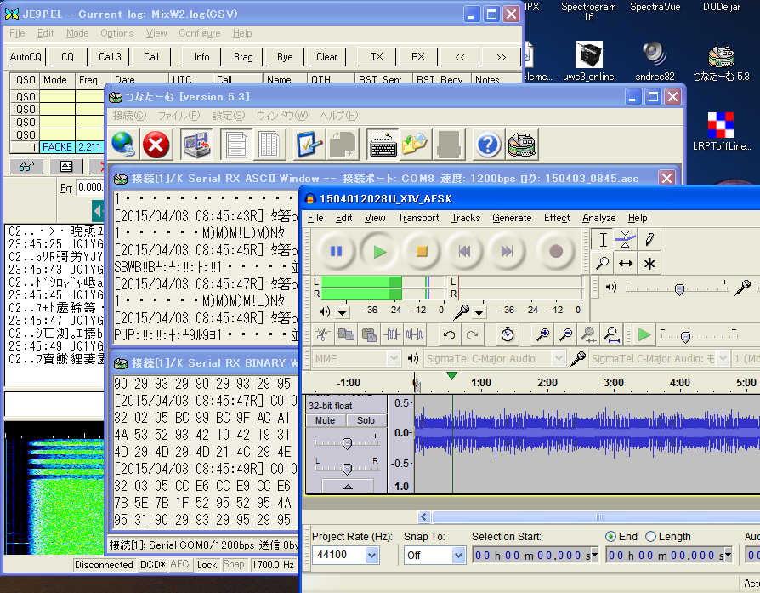760x593 pixels.
Task: Click the Call 3 button
Action: 110,57
